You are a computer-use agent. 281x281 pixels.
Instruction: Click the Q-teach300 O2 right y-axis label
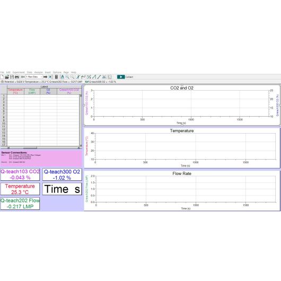(277, 105)
